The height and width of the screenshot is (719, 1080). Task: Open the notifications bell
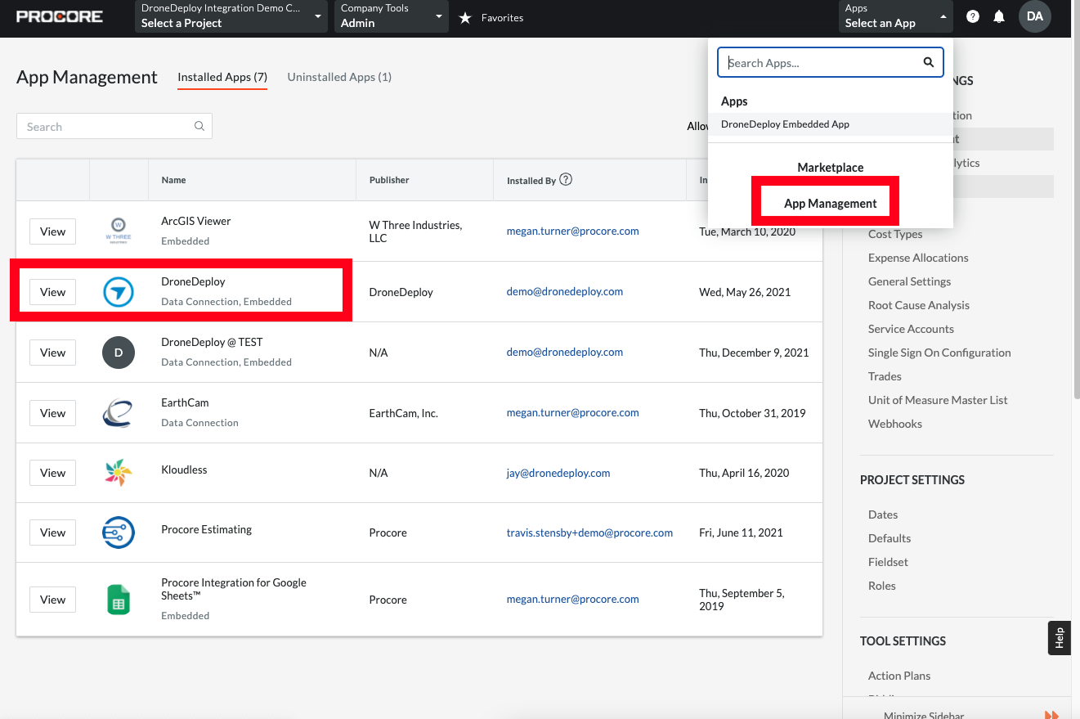click(x=999, y=16)
